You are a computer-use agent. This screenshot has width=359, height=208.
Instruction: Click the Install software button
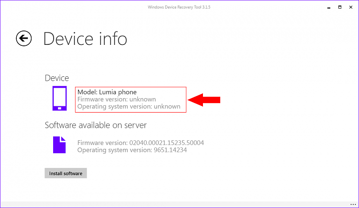pyautogui.click(x=66, y=173)
